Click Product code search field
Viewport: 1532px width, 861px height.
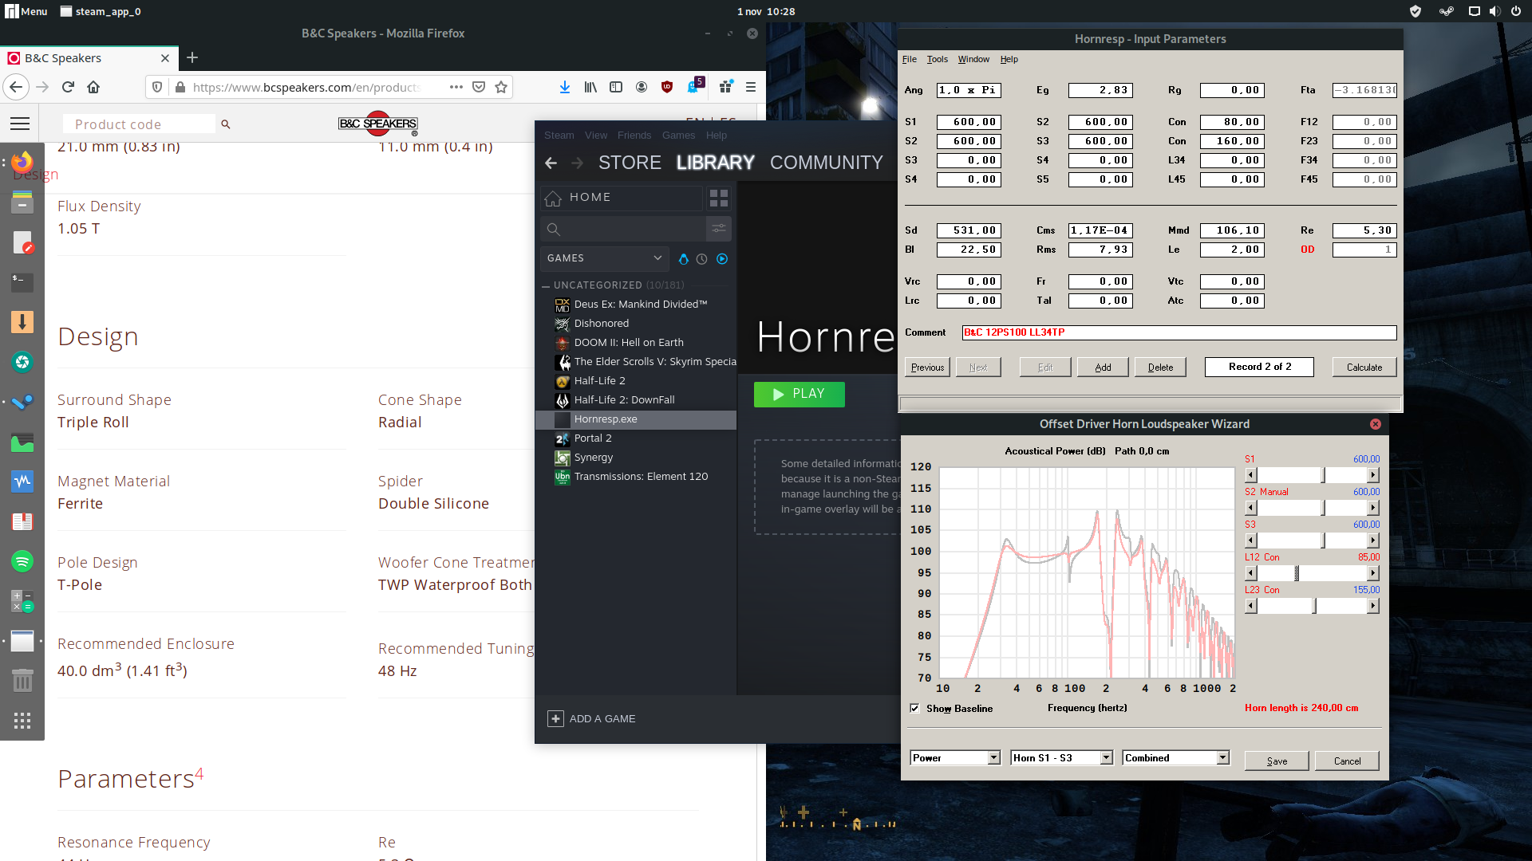pos(139,124)
